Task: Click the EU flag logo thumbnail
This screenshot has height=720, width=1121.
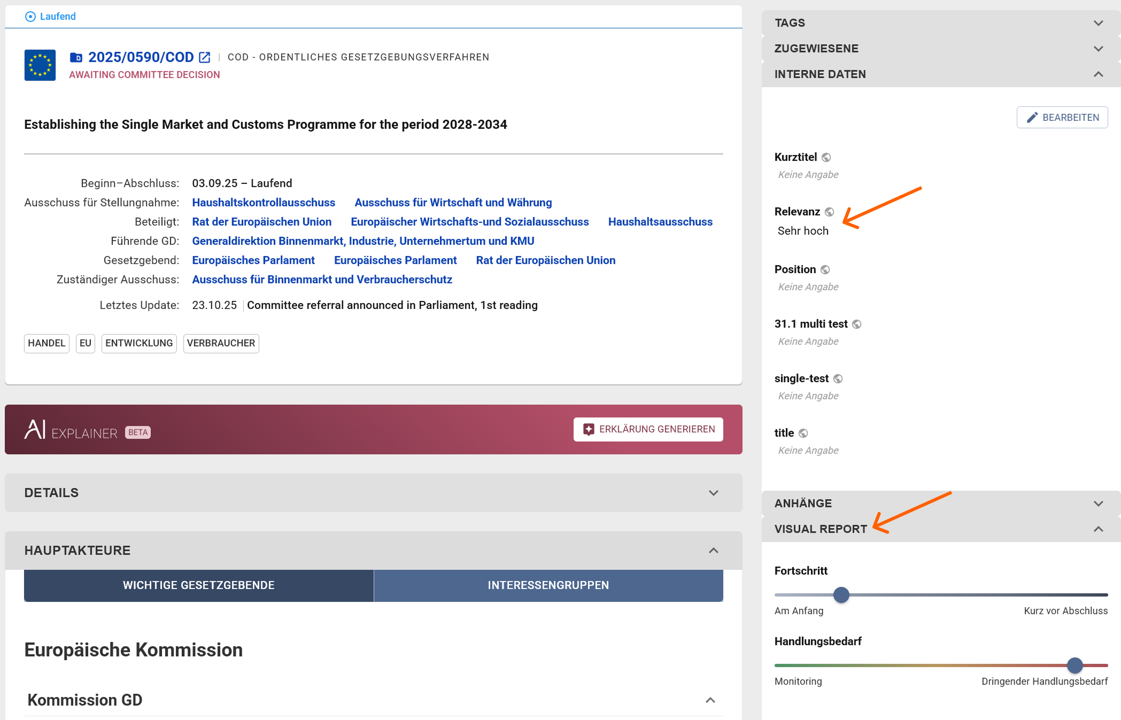Action: (x=40, y=65)
